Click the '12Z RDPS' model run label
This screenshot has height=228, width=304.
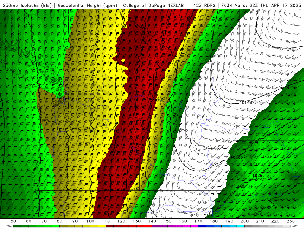(204, 5)
